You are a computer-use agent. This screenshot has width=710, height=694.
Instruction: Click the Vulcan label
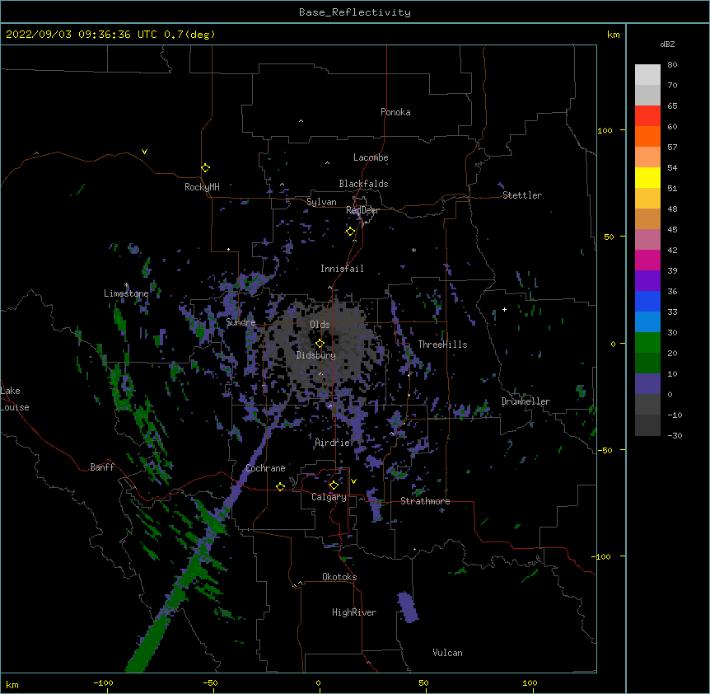[447, 653]
